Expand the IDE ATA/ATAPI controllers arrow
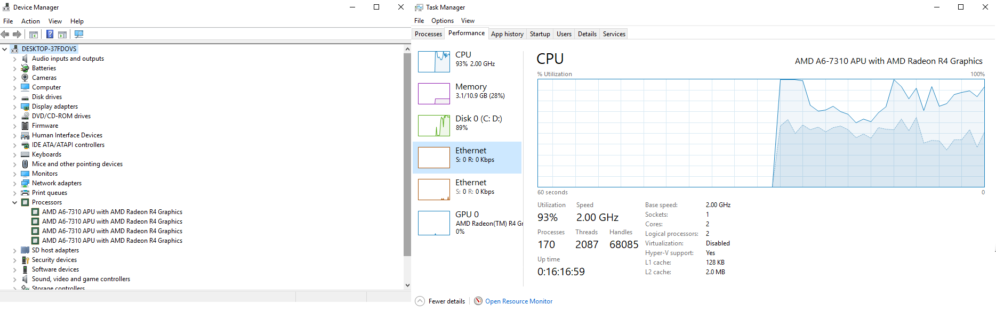This screenshot has height=312, width=996. (14, 145)
